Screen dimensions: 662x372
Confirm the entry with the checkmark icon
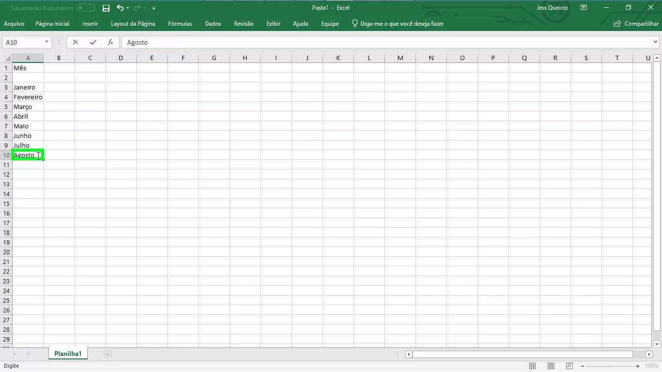pos(93,42)
